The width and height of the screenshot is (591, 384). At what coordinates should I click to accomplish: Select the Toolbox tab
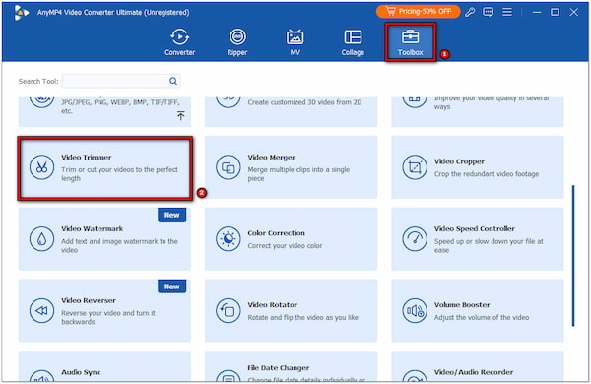point(410,42)
